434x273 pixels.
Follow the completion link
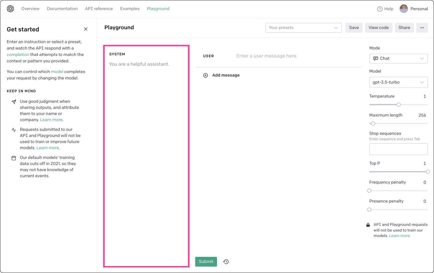[18, 55]
